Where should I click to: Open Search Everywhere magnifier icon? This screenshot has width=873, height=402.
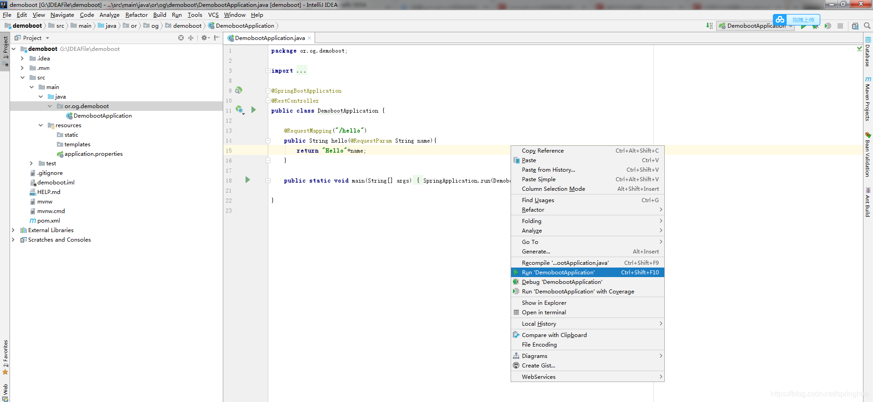point(867,26)
